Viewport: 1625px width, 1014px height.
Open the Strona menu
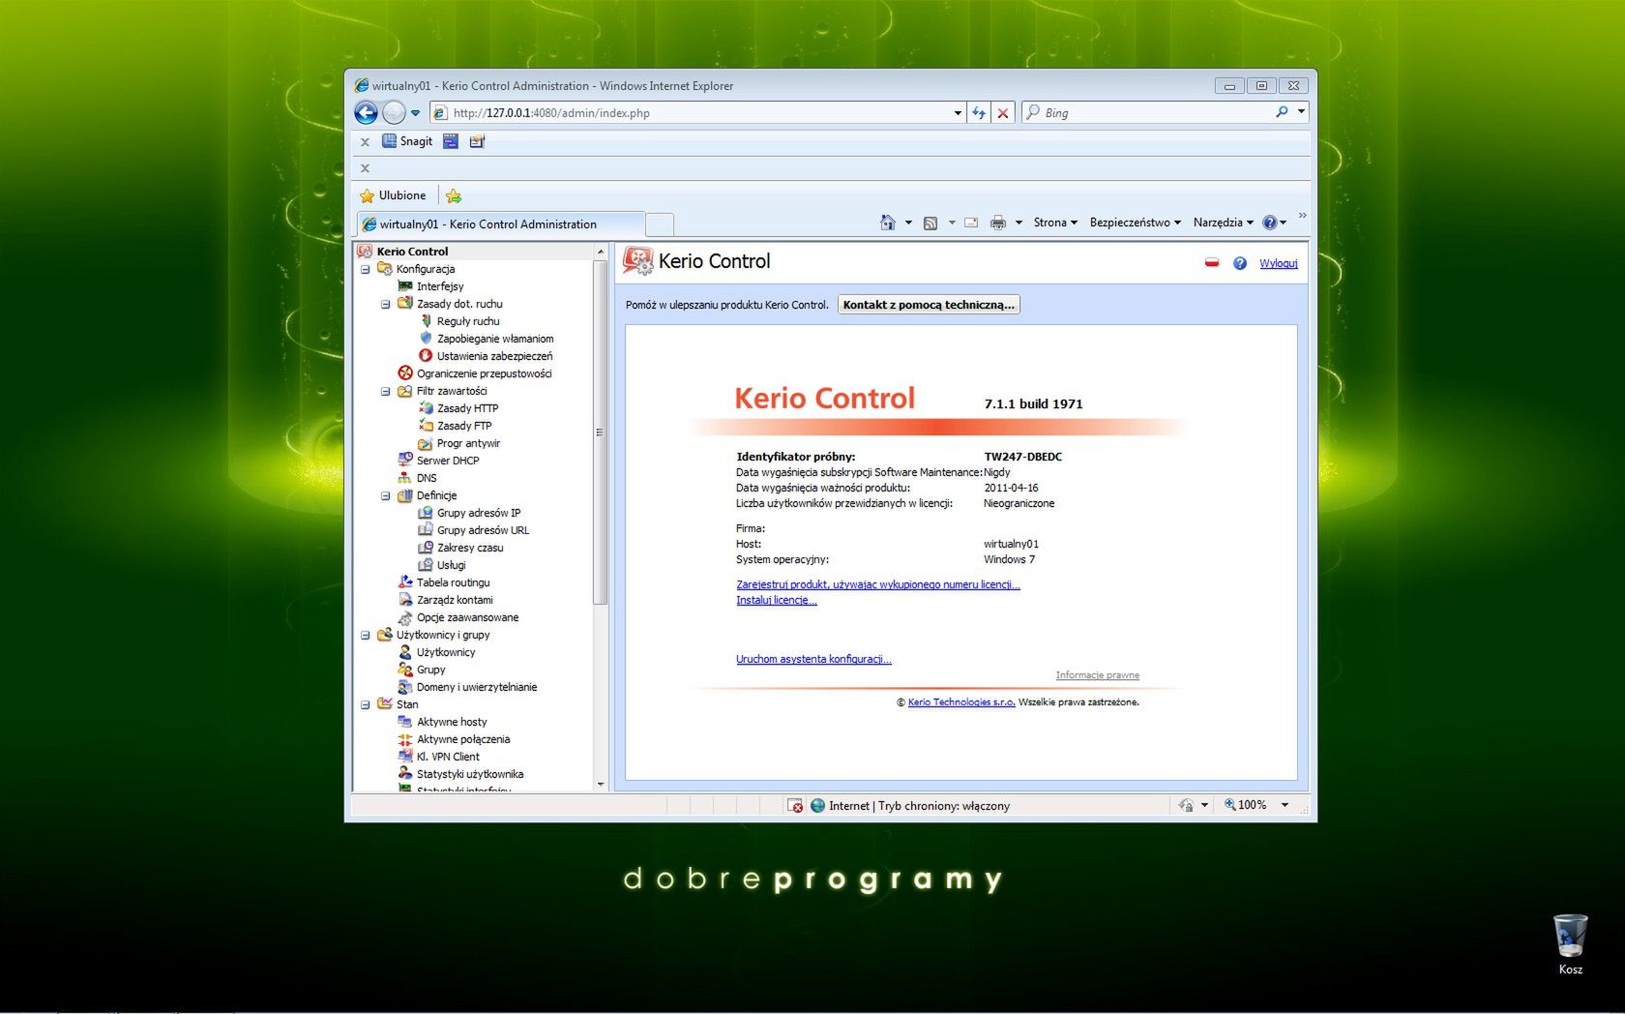[x=1055, y=223]
